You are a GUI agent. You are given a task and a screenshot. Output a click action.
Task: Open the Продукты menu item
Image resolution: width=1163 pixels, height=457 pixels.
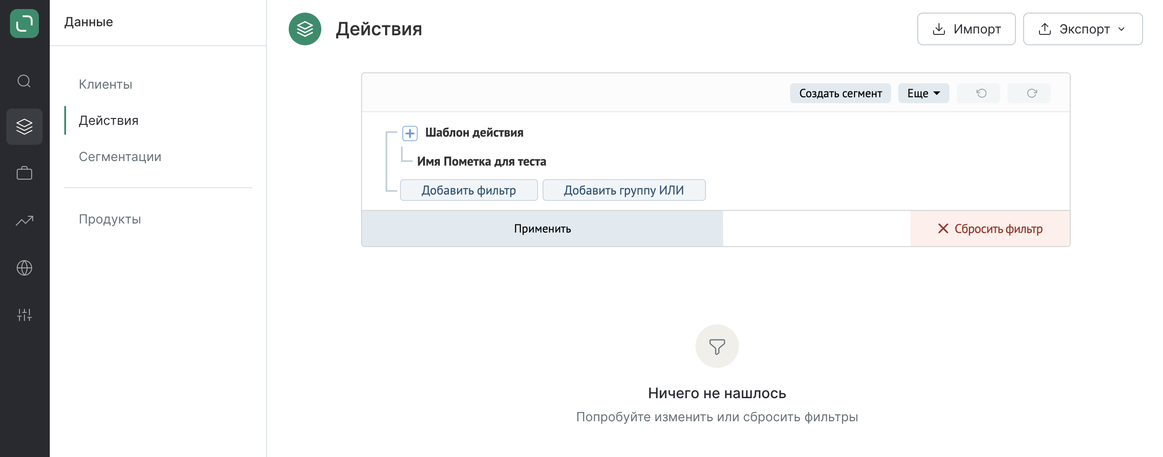[x=110, y=219]
